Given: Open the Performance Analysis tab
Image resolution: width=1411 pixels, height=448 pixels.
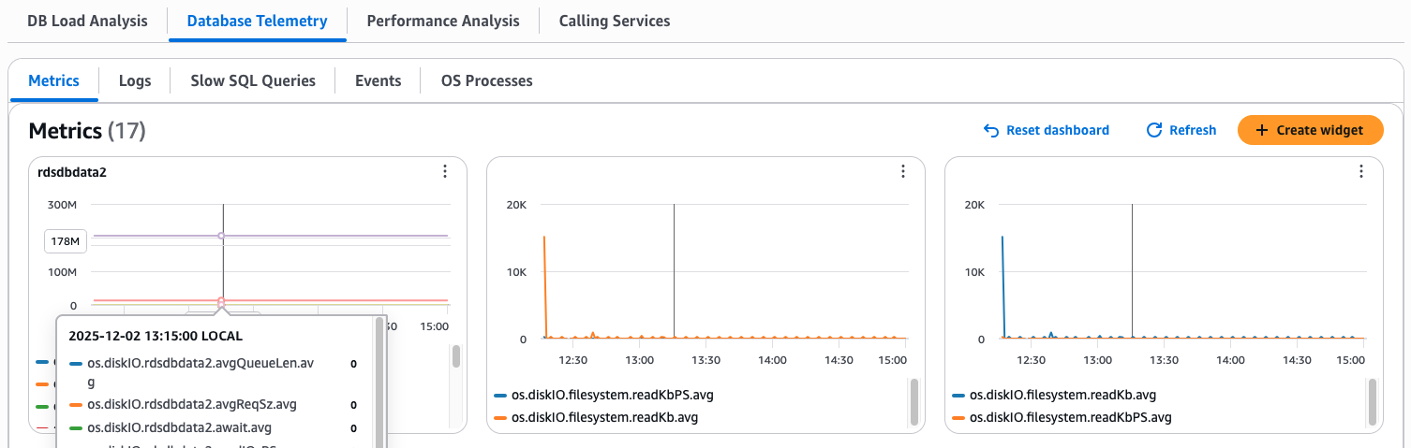Looking at the screenshot, I should (x=442, y=21).
